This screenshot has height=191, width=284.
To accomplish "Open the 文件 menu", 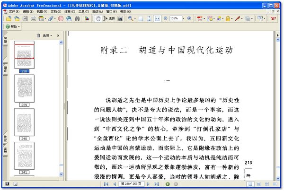I will [14, 11].
